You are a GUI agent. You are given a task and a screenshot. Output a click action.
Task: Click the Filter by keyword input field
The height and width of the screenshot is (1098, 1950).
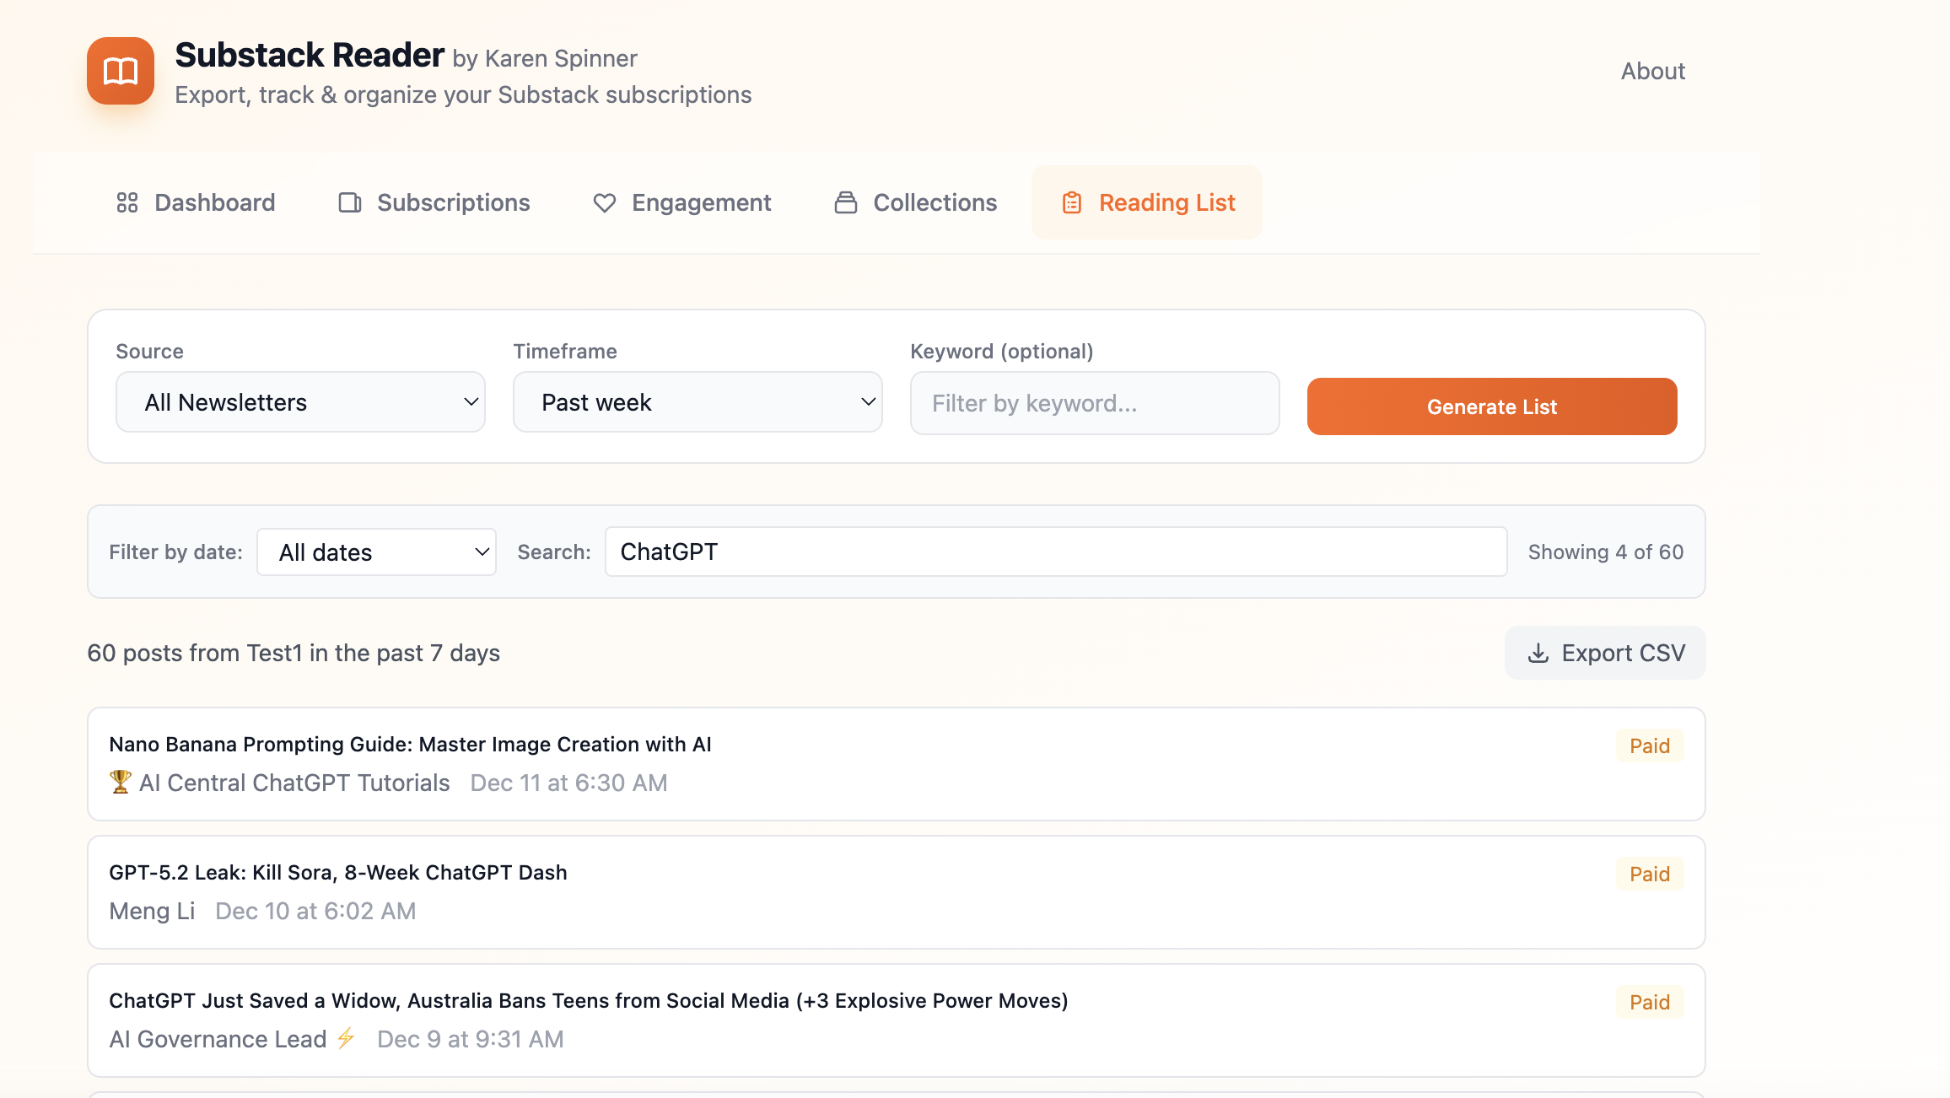pyautogui.click(x=1094, y=403)
